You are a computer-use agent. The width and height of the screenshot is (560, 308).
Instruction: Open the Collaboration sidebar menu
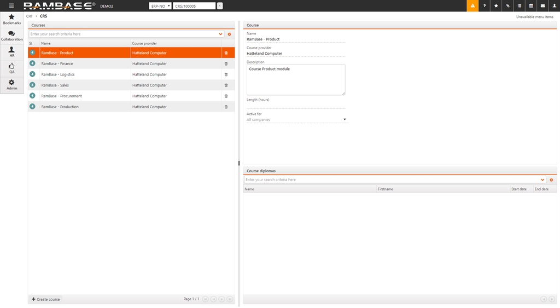click(11, 36)
